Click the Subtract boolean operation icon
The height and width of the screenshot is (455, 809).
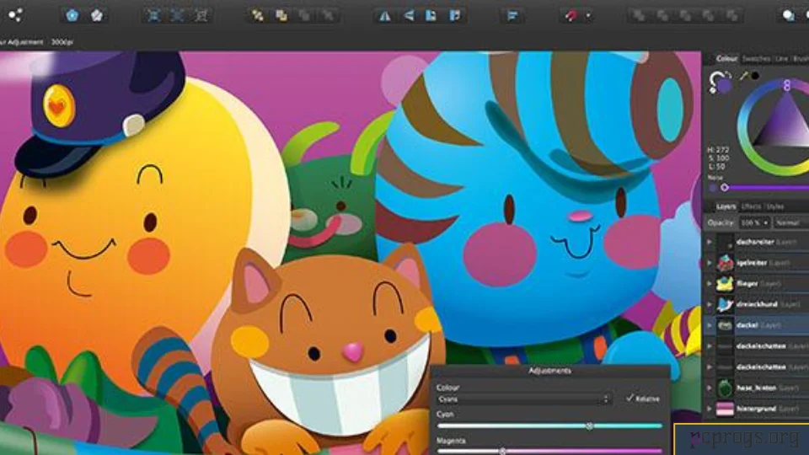tap(662, 15)
